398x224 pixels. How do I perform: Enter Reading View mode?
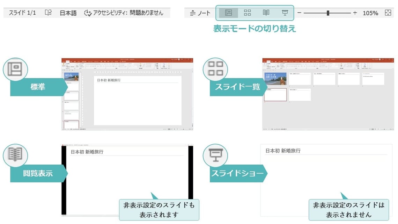(266, 13)
